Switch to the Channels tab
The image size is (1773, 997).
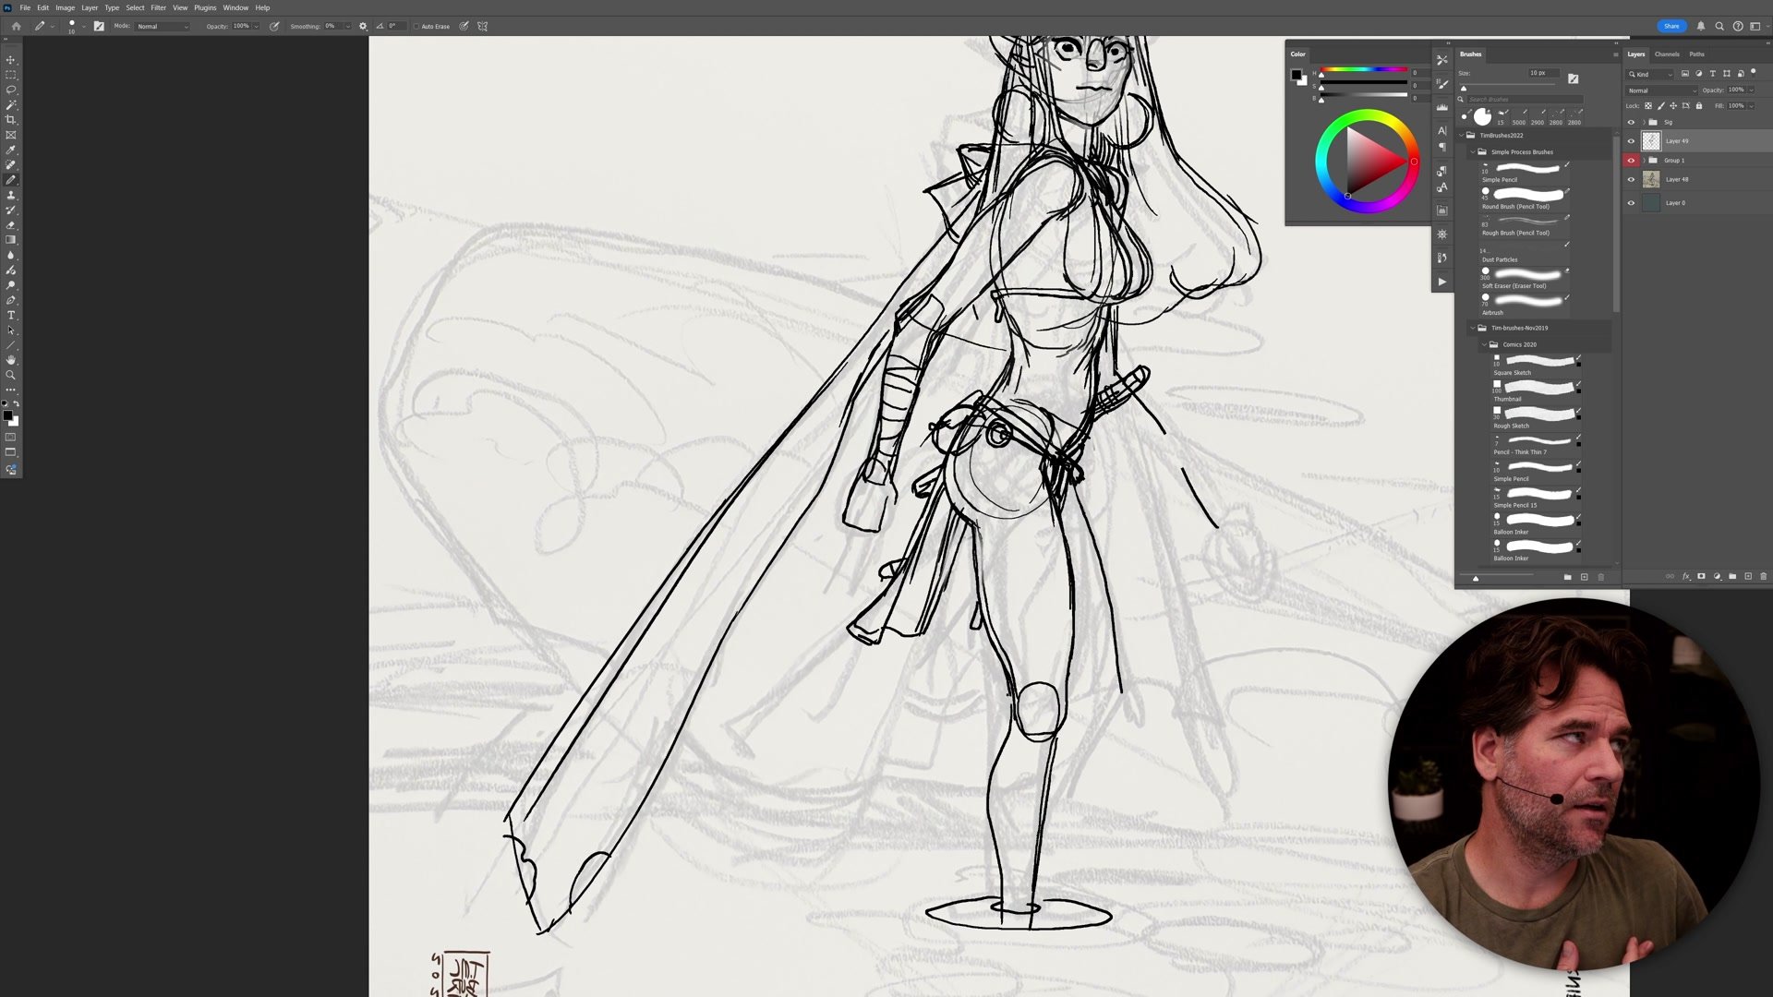coord(1667,54)
